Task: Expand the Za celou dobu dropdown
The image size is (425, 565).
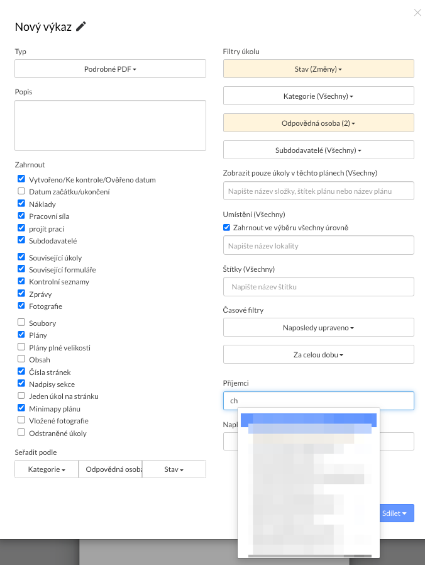Action: click(319, 355)
